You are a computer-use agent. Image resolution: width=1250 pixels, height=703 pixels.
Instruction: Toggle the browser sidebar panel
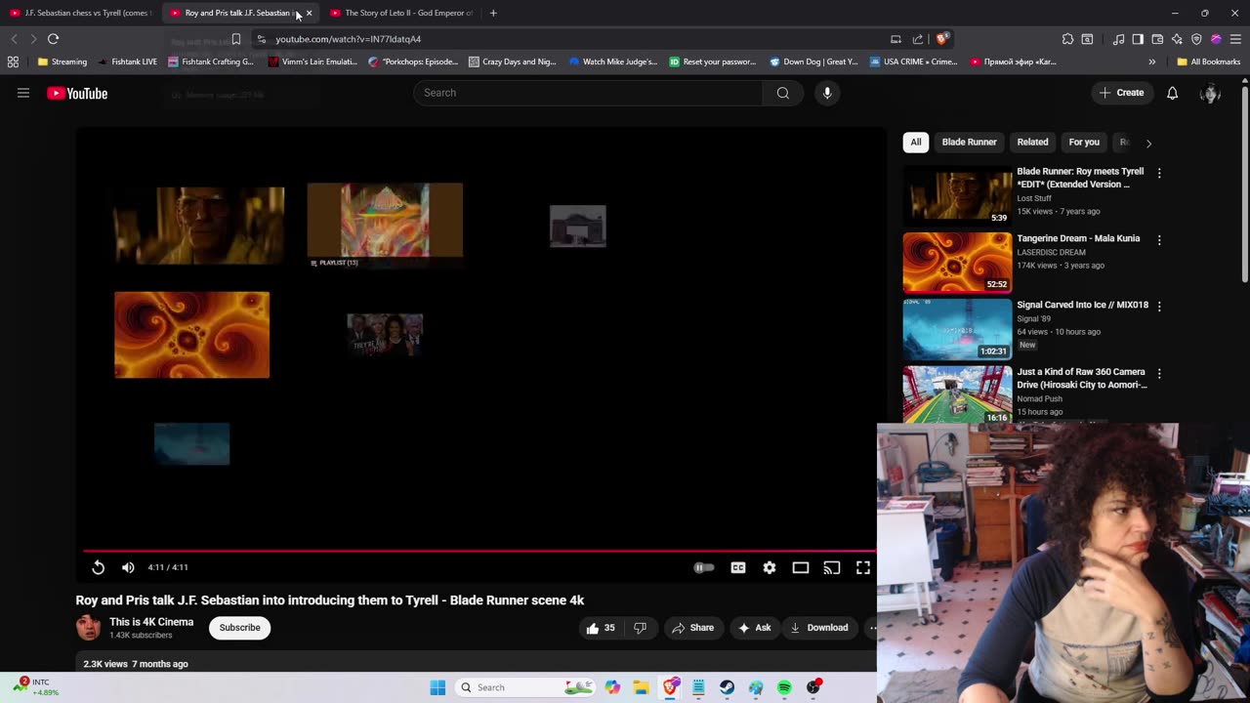(x=1138, y=39)
